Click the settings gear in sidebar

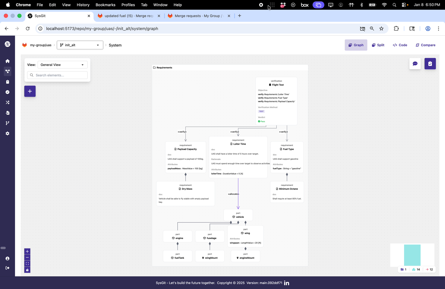(x=7, y=133)
